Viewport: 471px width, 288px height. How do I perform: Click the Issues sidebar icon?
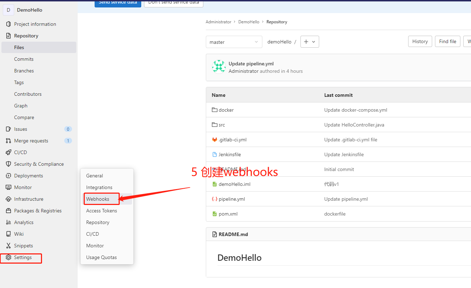[x=8, y=129]
